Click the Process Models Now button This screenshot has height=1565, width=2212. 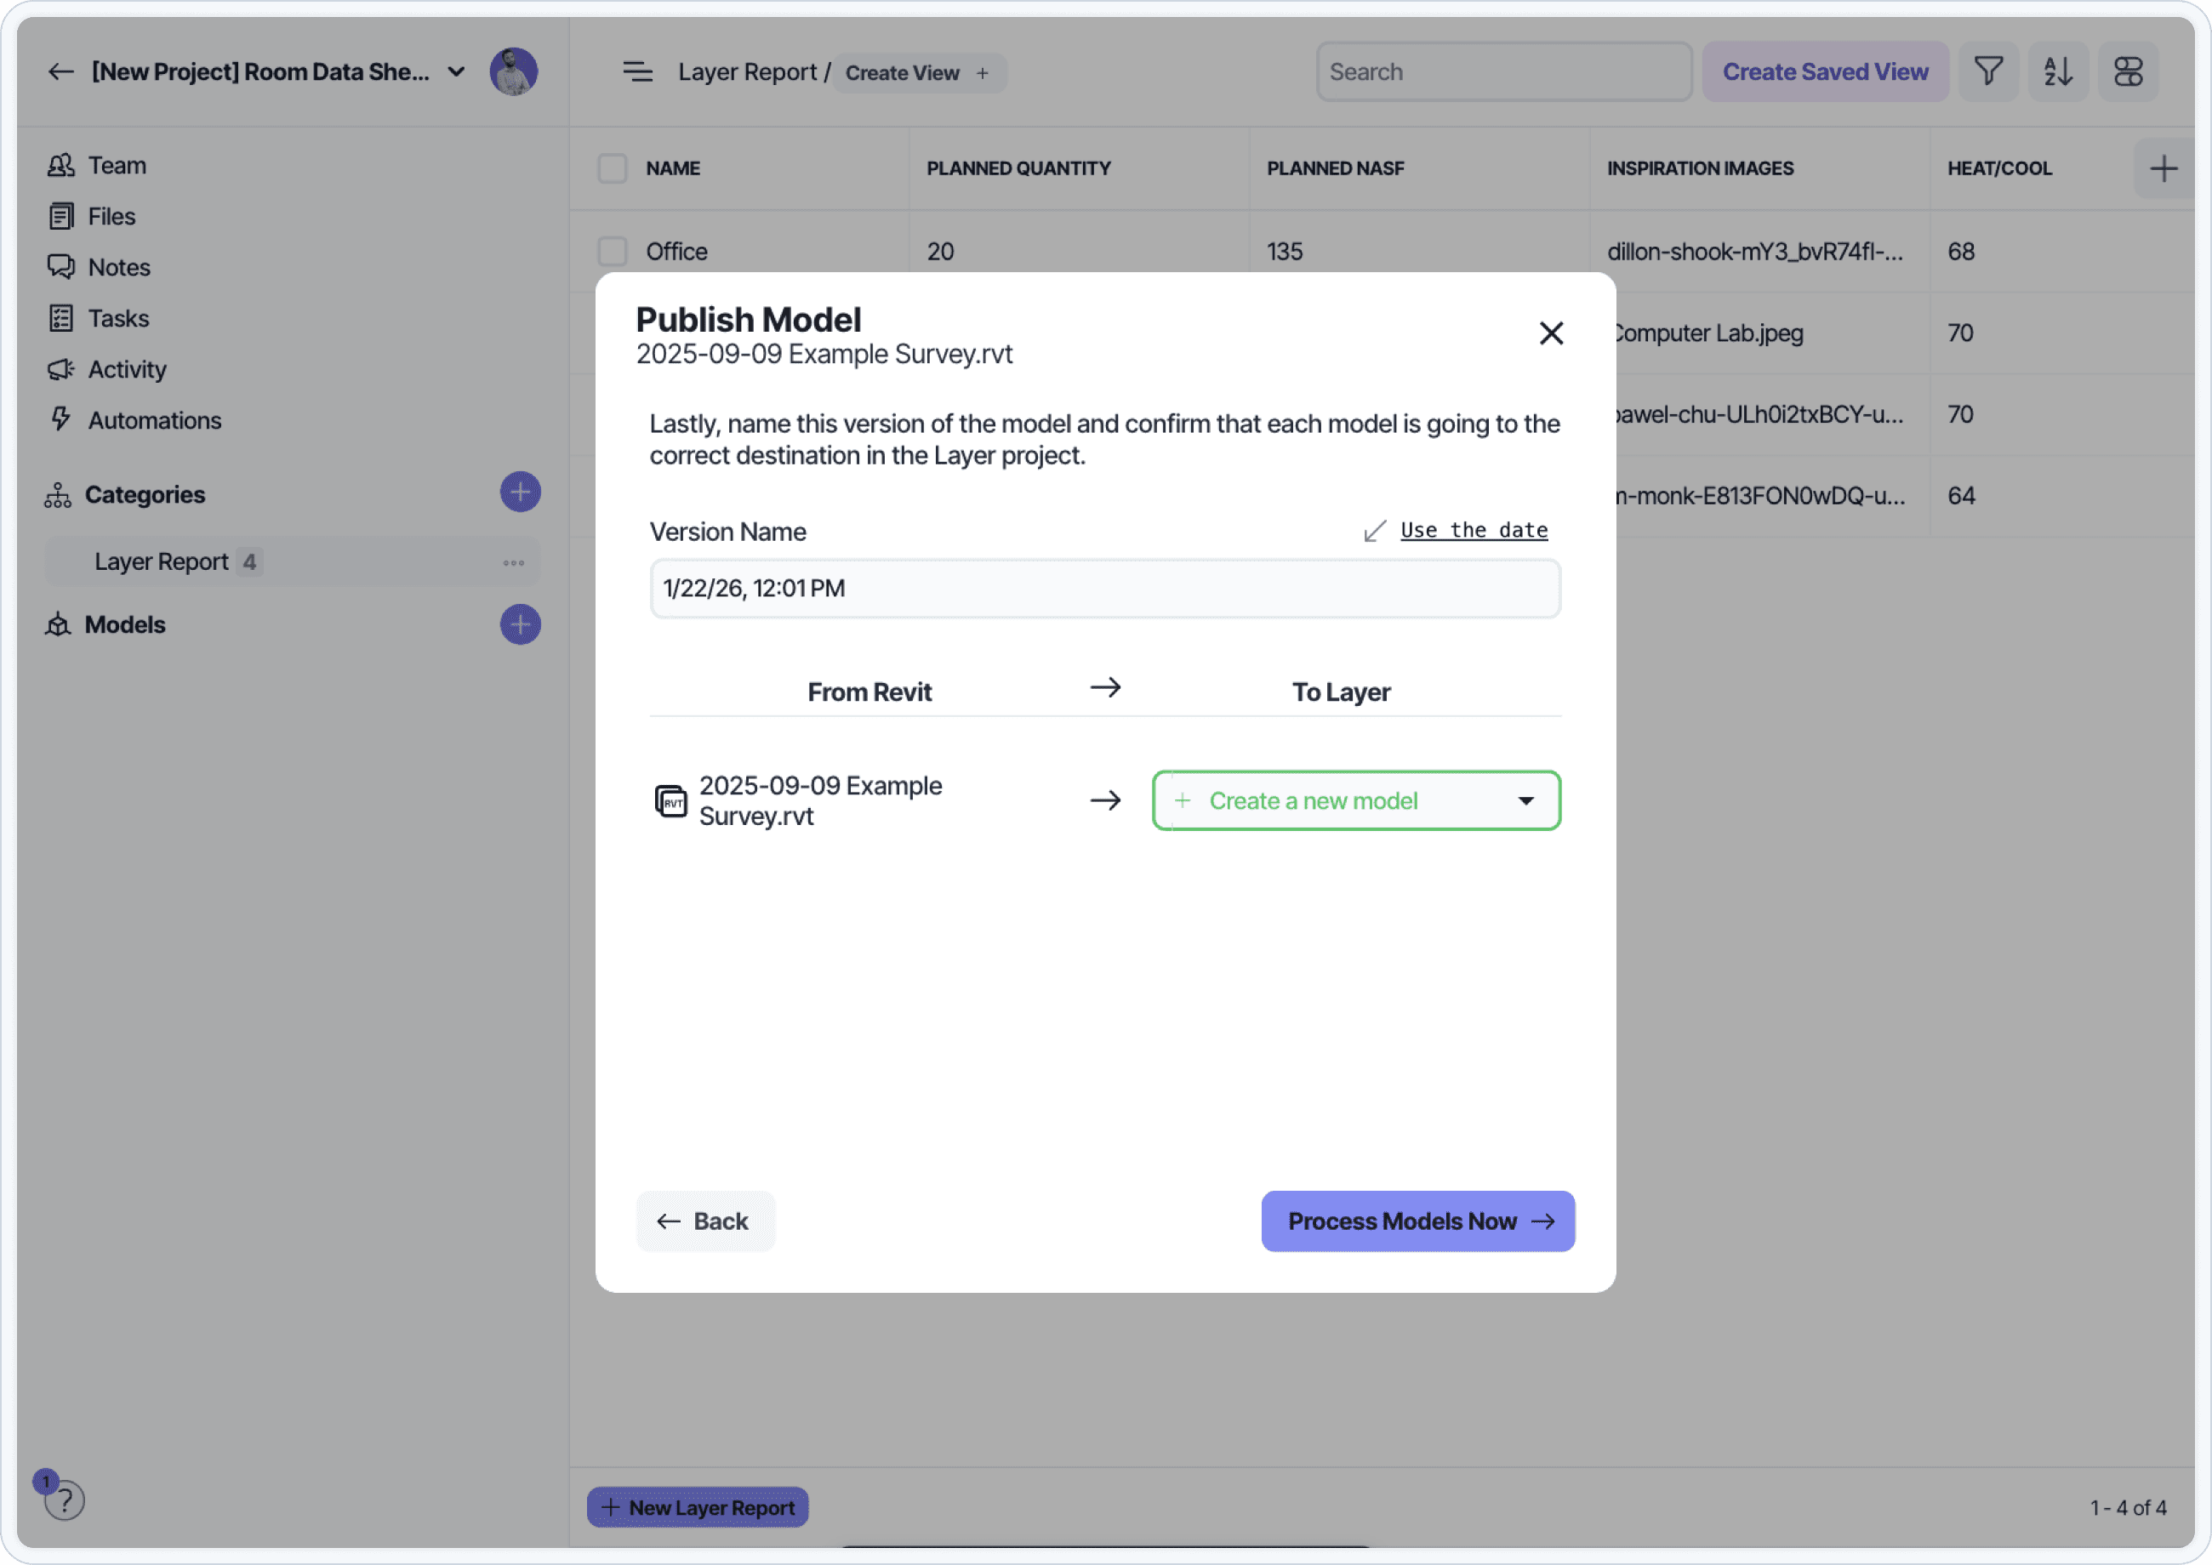click(1417, 1221)
